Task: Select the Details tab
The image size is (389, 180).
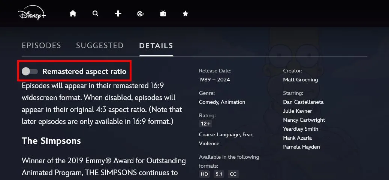Action: (156, 46)
